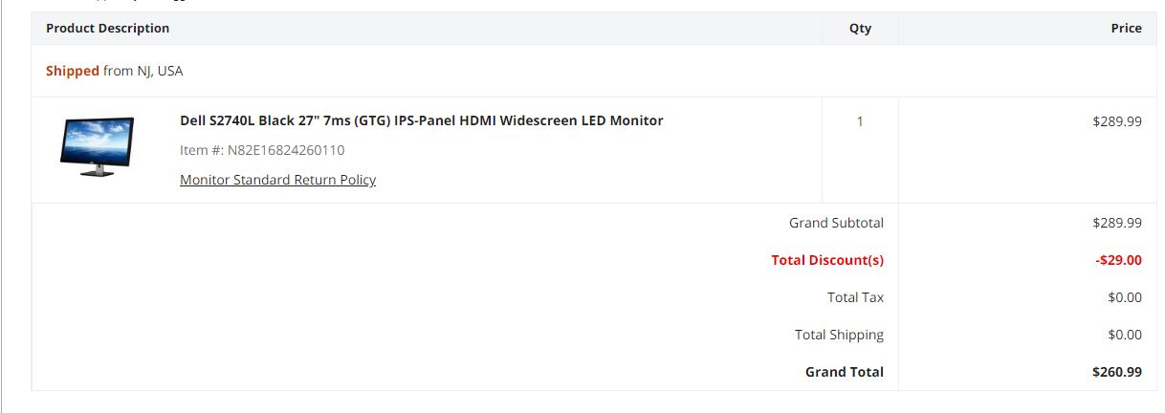Click the Qty column header
1165x413 pixels.
click(860, 29)
